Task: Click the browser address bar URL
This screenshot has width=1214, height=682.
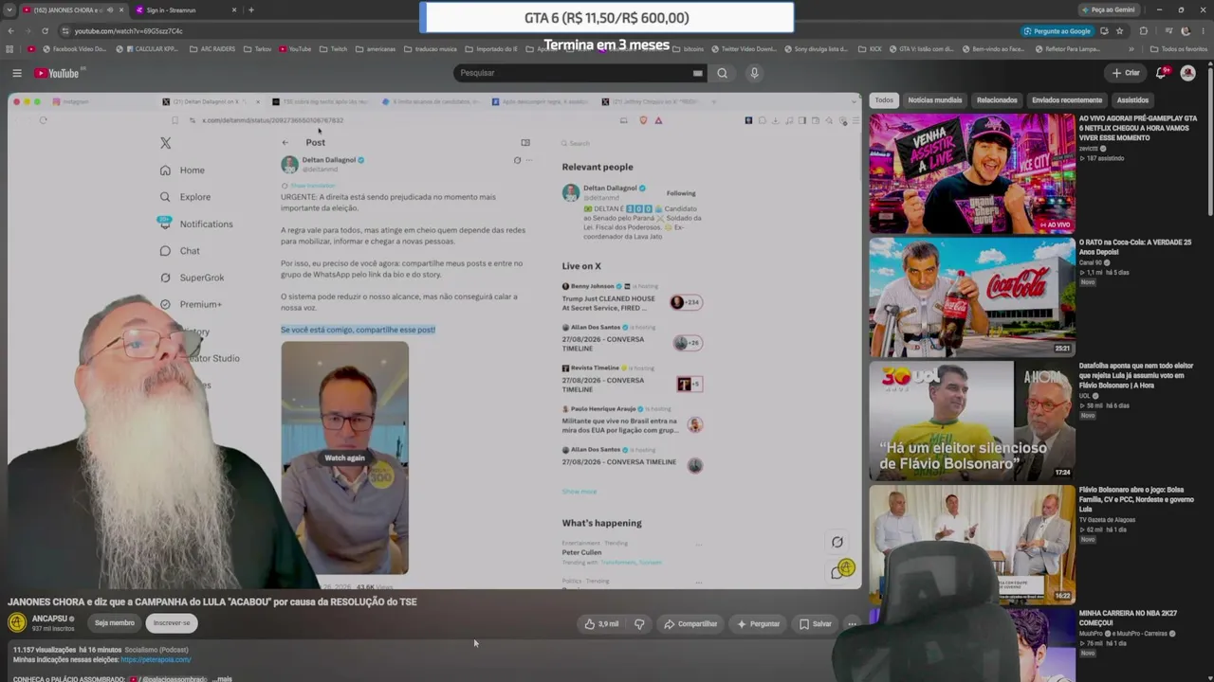Action: [x=129, y=30]
